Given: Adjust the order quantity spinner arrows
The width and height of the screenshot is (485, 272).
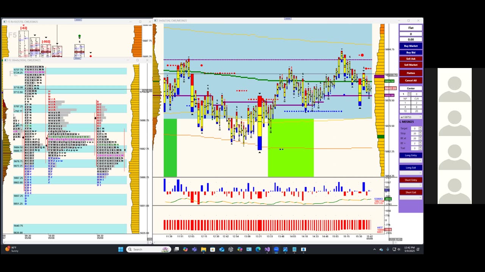Looking at the screenshot, I should point(409,94).
